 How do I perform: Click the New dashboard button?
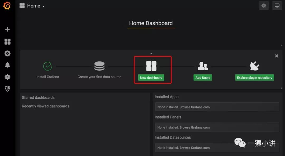[151, 78]
